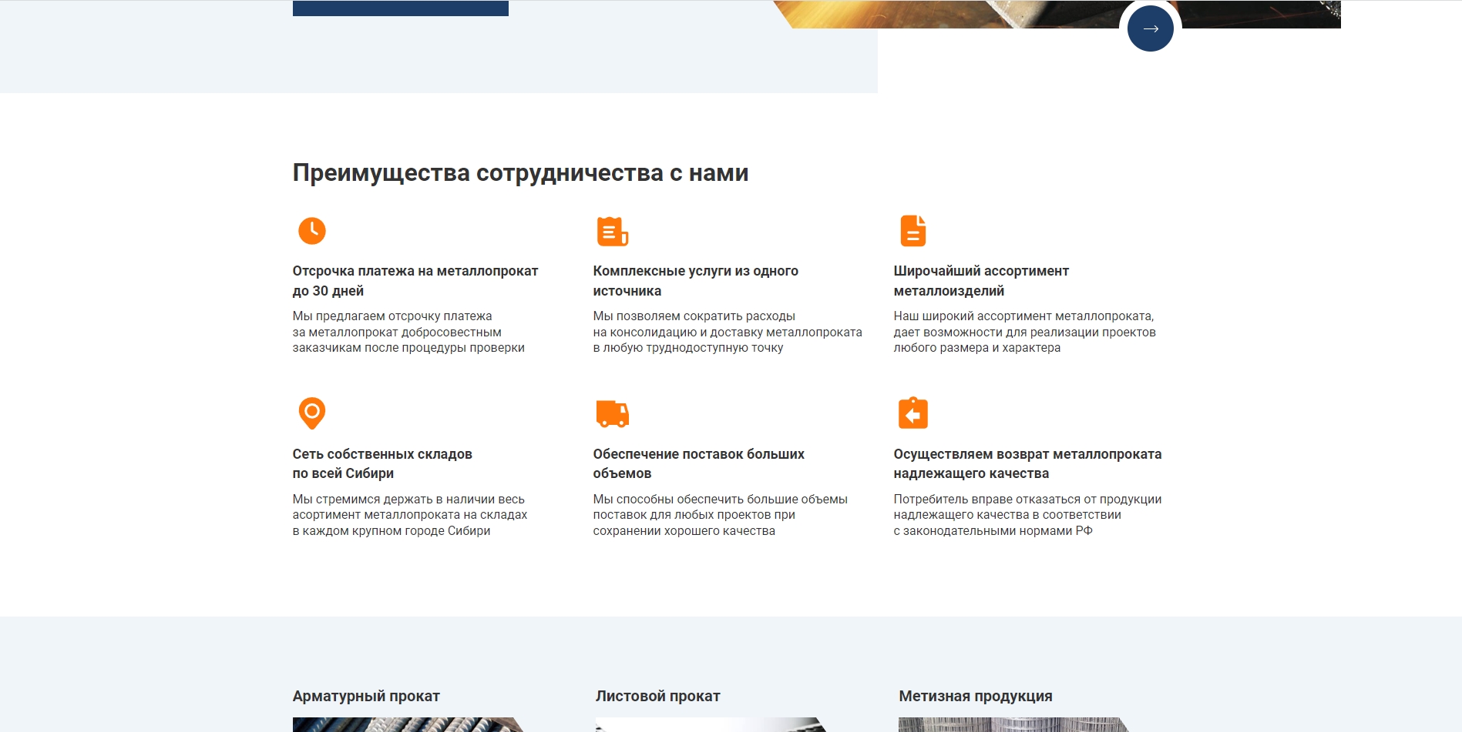This screenshot has height=732, width=1462.
Task: Click the Метизная продукция mesh image
Action: 1010,724
